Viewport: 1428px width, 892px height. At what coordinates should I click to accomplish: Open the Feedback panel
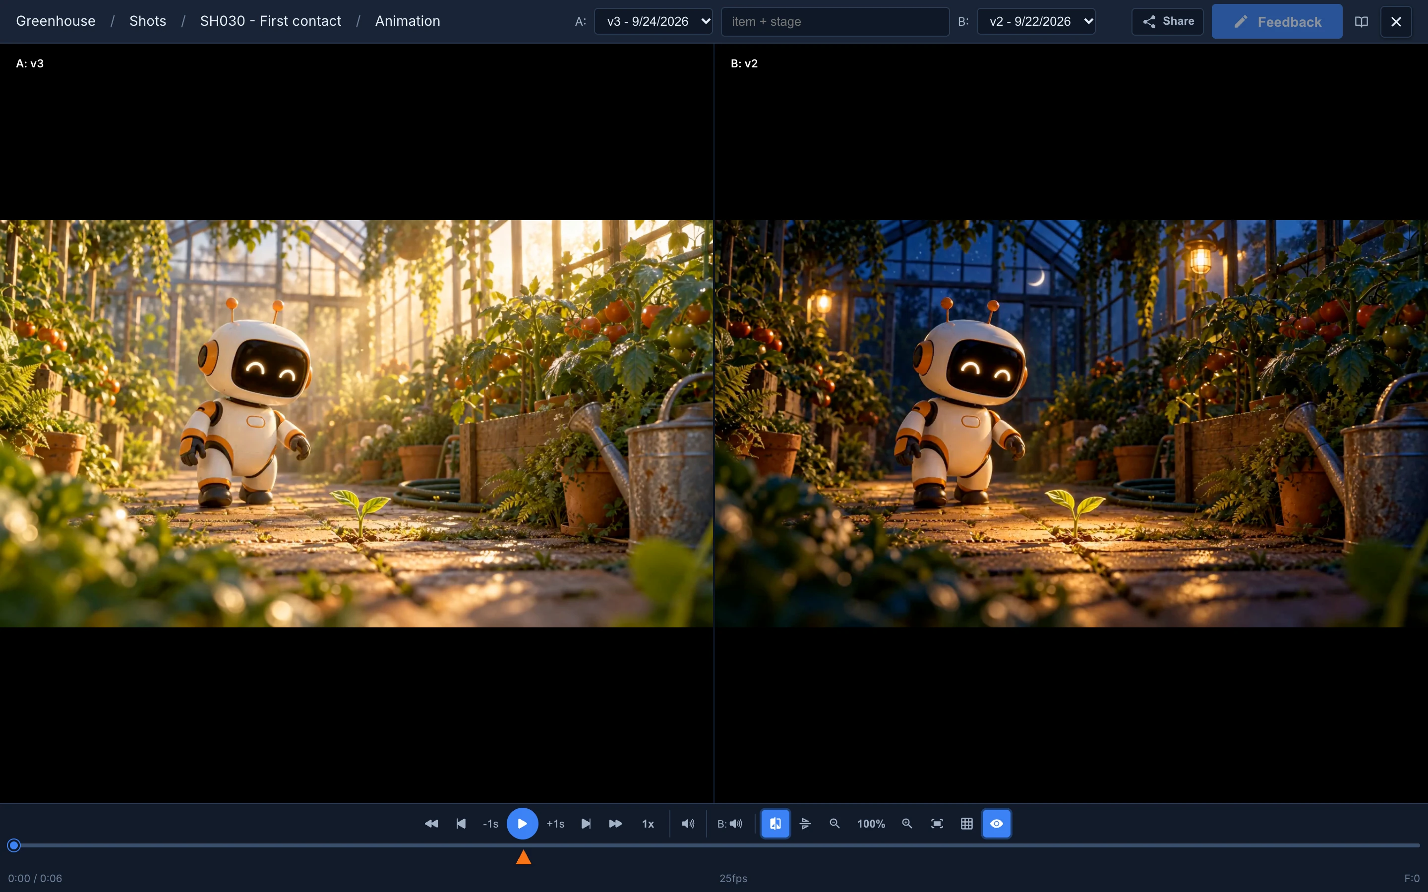click(x=1277, y=22)
